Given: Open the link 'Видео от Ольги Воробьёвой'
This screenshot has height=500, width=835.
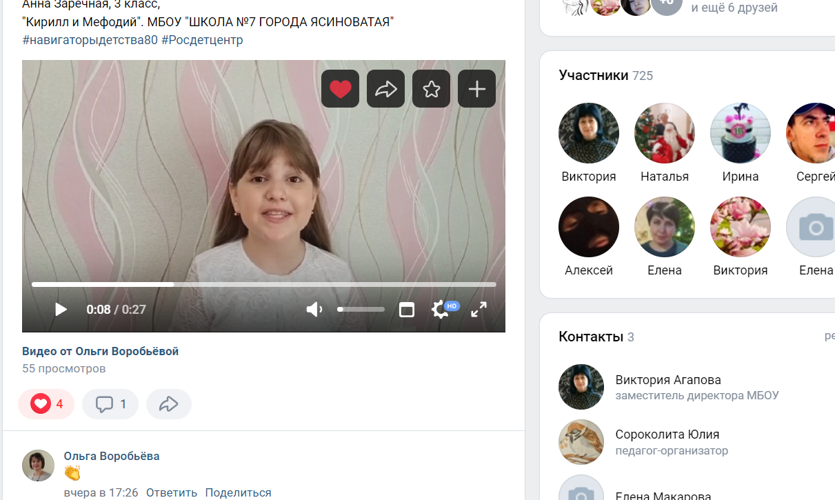Looking at the screenshot, I should tap(100, 351).
